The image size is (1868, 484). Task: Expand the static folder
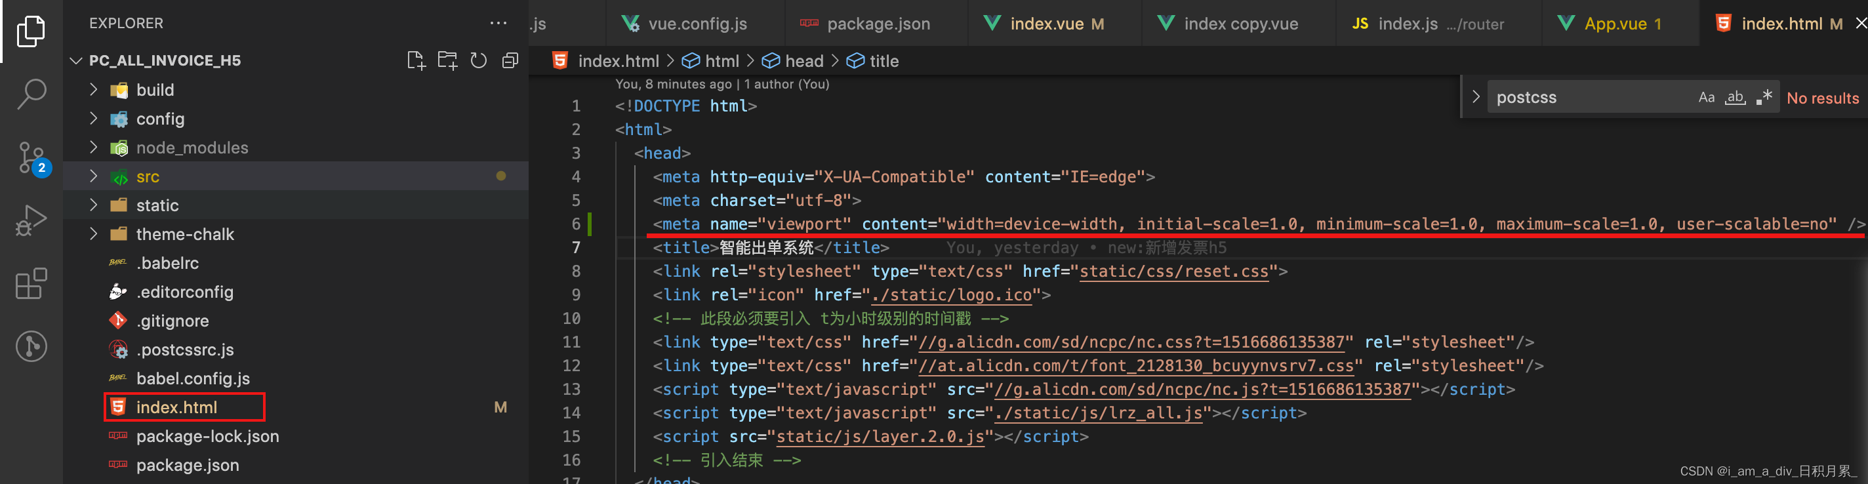point(94,205)
